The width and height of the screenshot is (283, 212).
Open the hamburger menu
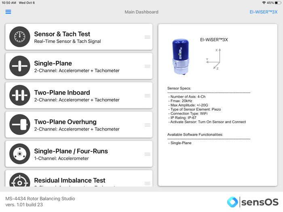8,12
